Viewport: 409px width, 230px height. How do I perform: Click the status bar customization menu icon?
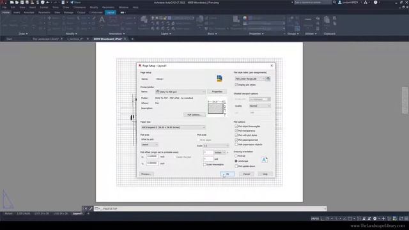(406, 218)
